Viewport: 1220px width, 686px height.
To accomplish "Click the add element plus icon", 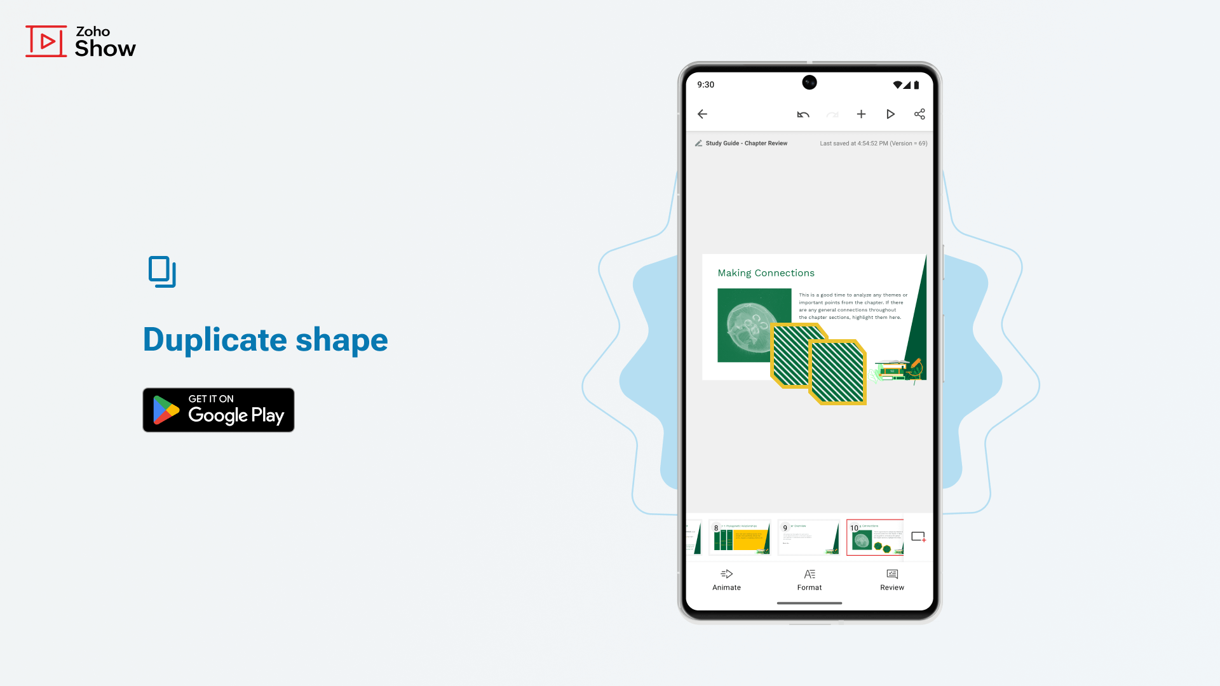I will pos(860,114).
